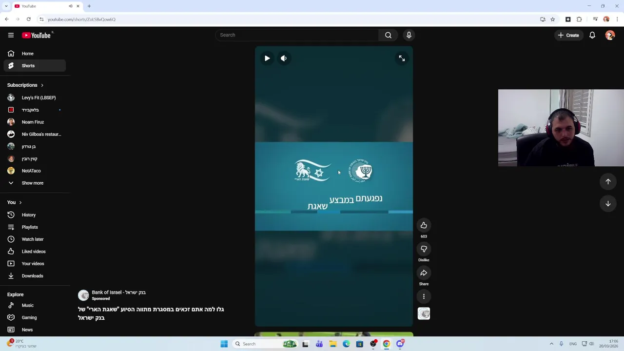Open Microsoft Edge from the taskbar

(x=346, y=344)
